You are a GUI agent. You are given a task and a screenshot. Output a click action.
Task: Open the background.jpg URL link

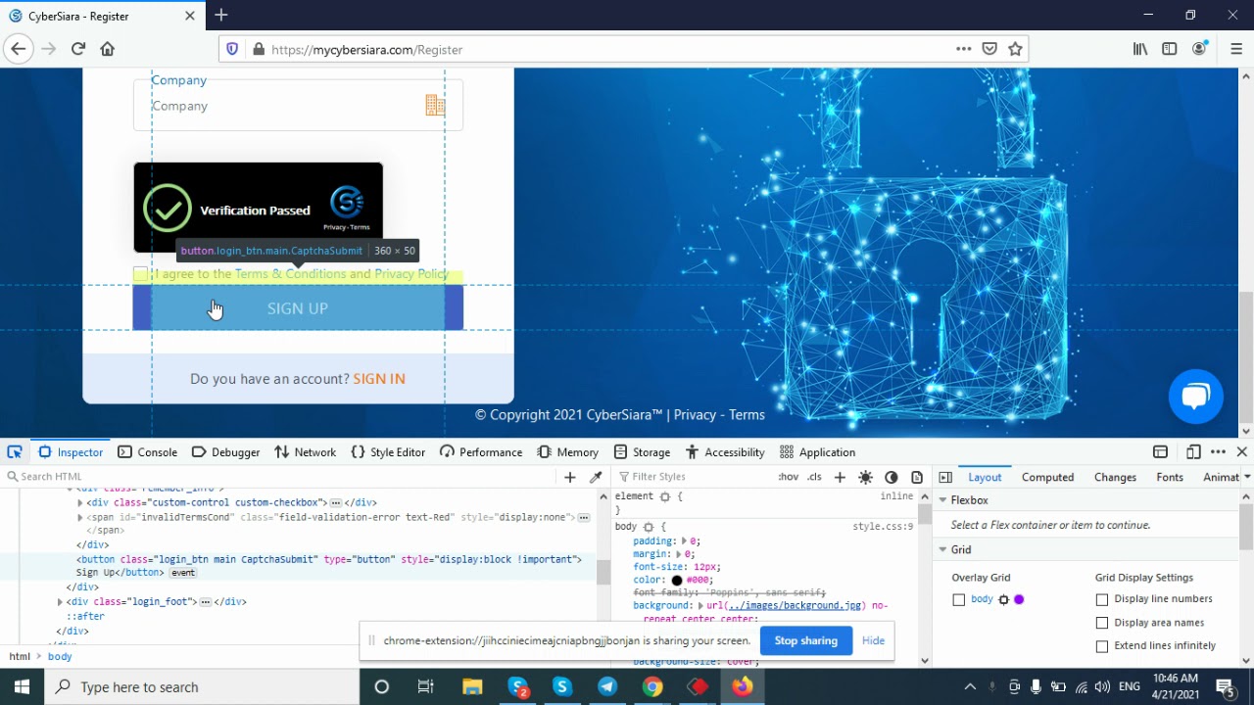(x=796, y=605)
